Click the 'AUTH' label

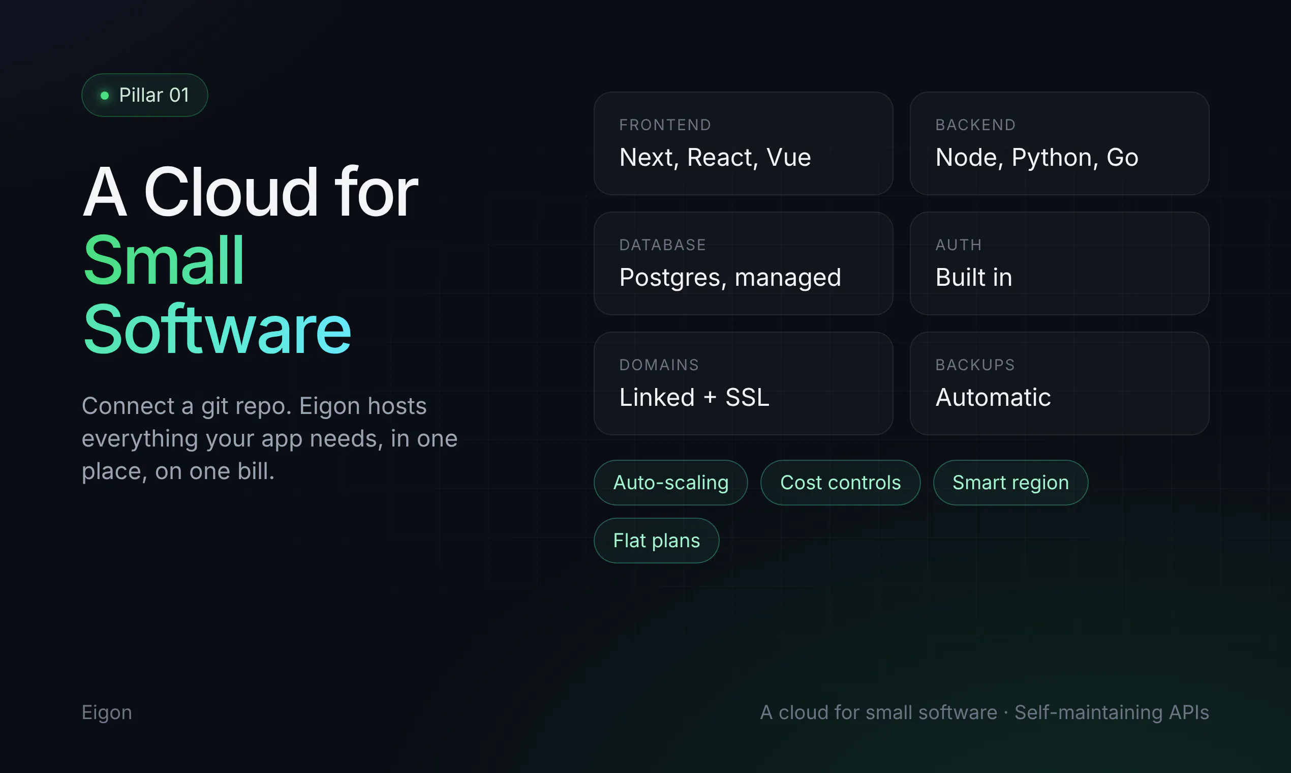(x=959, y=245)
